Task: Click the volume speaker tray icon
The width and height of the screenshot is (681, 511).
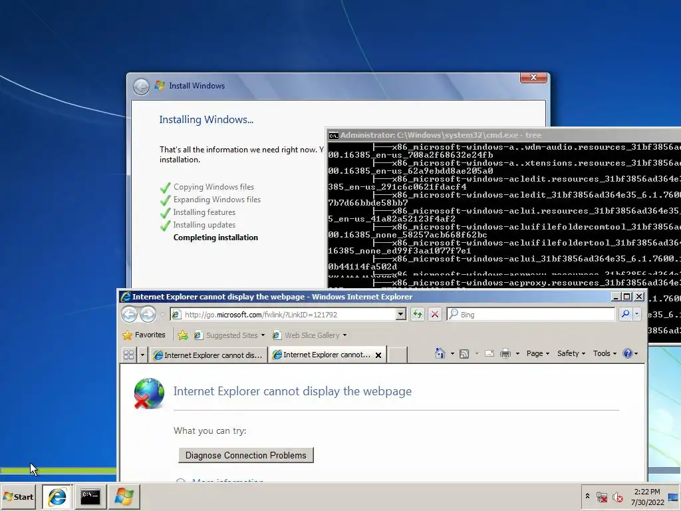Action: 617,496
